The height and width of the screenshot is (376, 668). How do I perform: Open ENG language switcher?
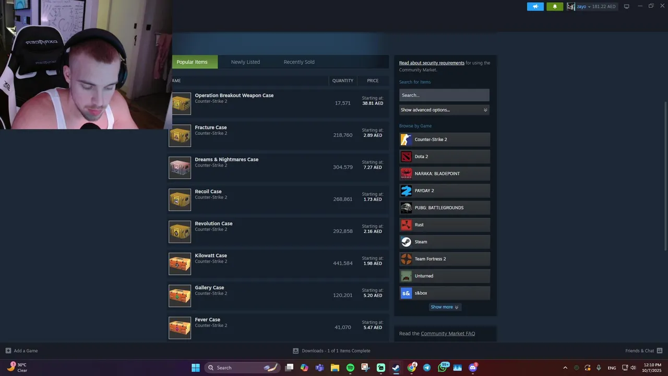click(612, 368)
